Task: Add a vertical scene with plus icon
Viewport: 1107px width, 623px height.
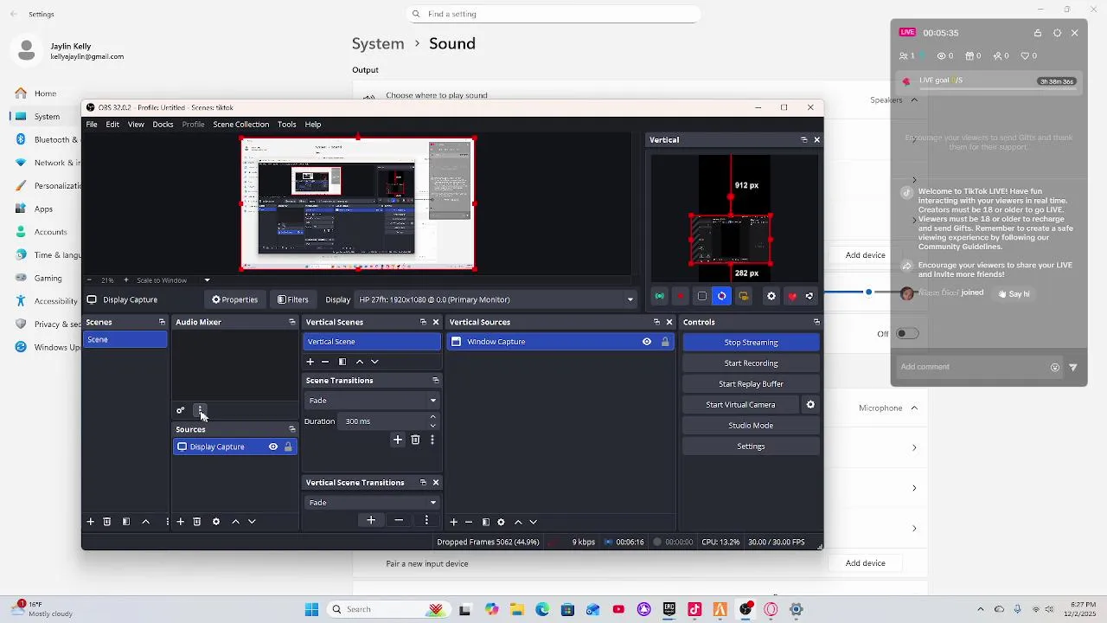Action: [x=310, y=362]
